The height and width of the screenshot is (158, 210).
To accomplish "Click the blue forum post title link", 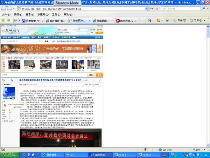I will 50,80.
